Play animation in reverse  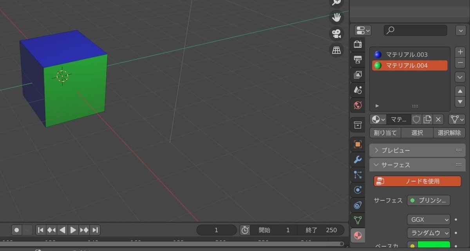[x=62, y=230]
